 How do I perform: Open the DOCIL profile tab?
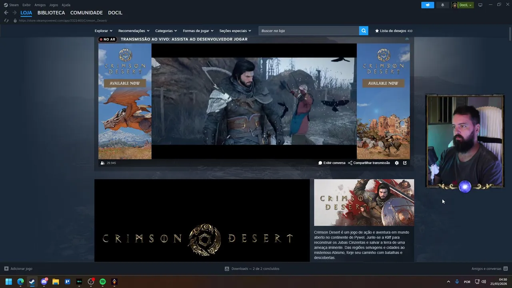click(x=115, y=13)
